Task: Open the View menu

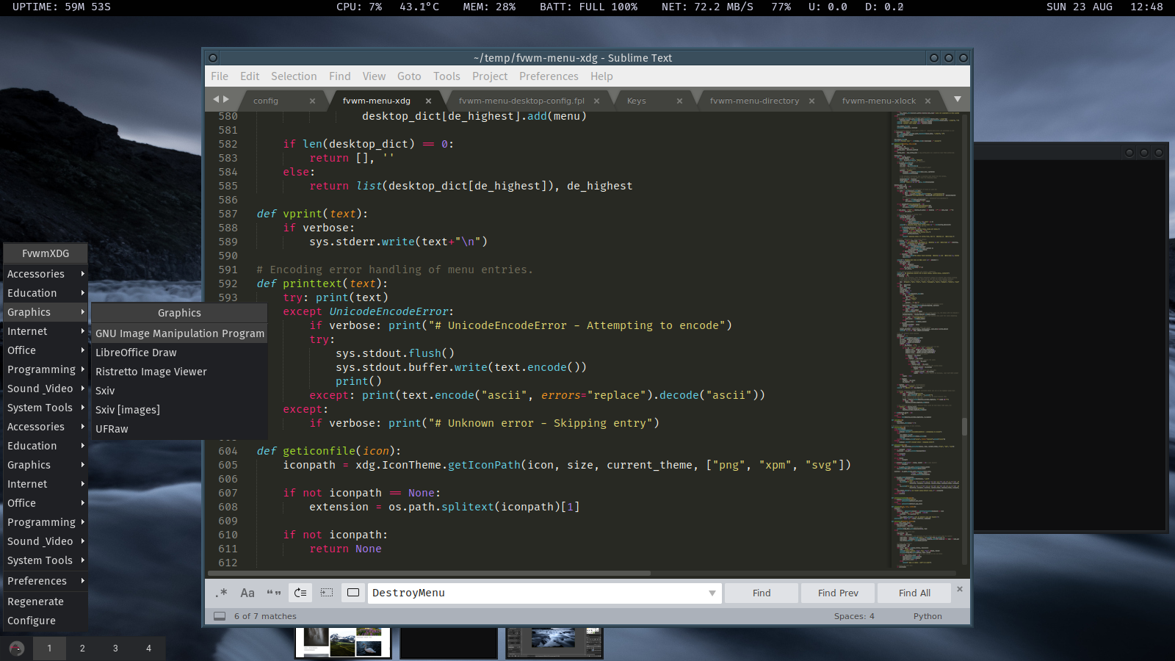Action: pos(374,76)
